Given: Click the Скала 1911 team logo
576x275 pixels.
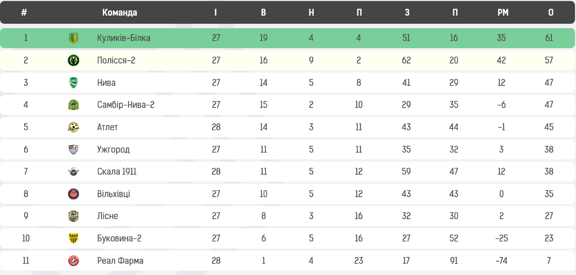Looking at the screenshot, I should 73,171.
